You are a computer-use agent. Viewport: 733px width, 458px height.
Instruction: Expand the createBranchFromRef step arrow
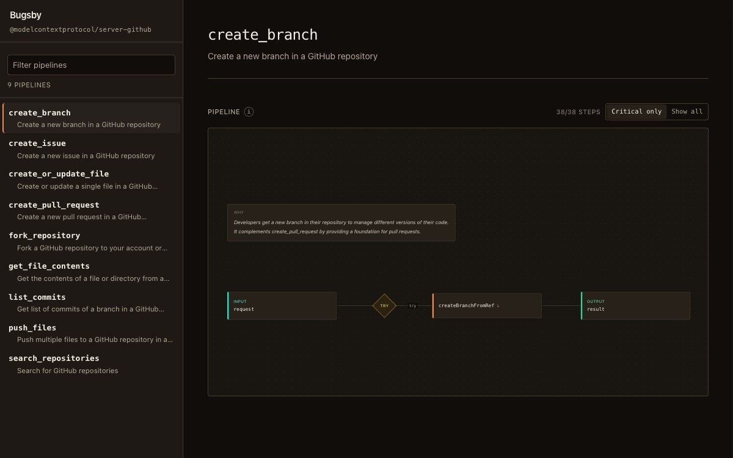[x=498, y=305]
